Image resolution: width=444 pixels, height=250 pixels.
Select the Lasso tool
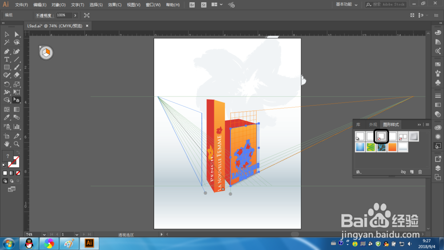(17, 42)
